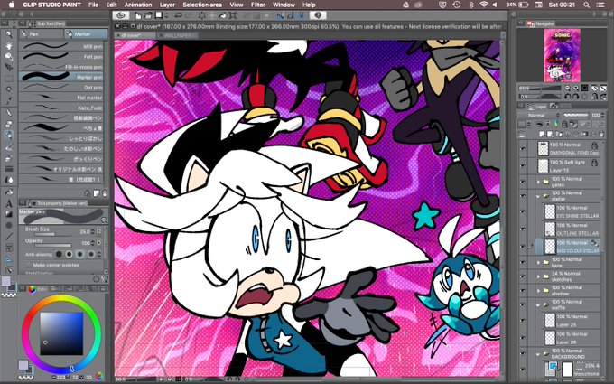
Task: Click the macOS Spotlight search icon
Action: 587,5
